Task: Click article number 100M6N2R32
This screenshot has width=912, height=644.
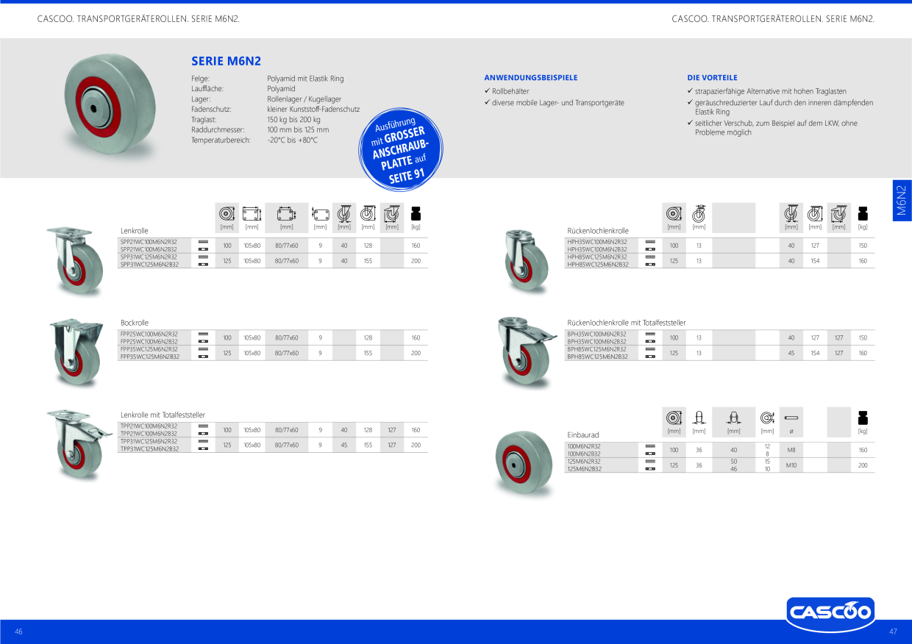Action: [584, 446]
